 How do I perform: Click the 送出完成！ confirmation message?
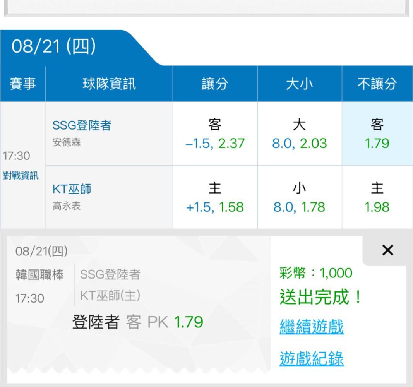[x=321, y=297]
